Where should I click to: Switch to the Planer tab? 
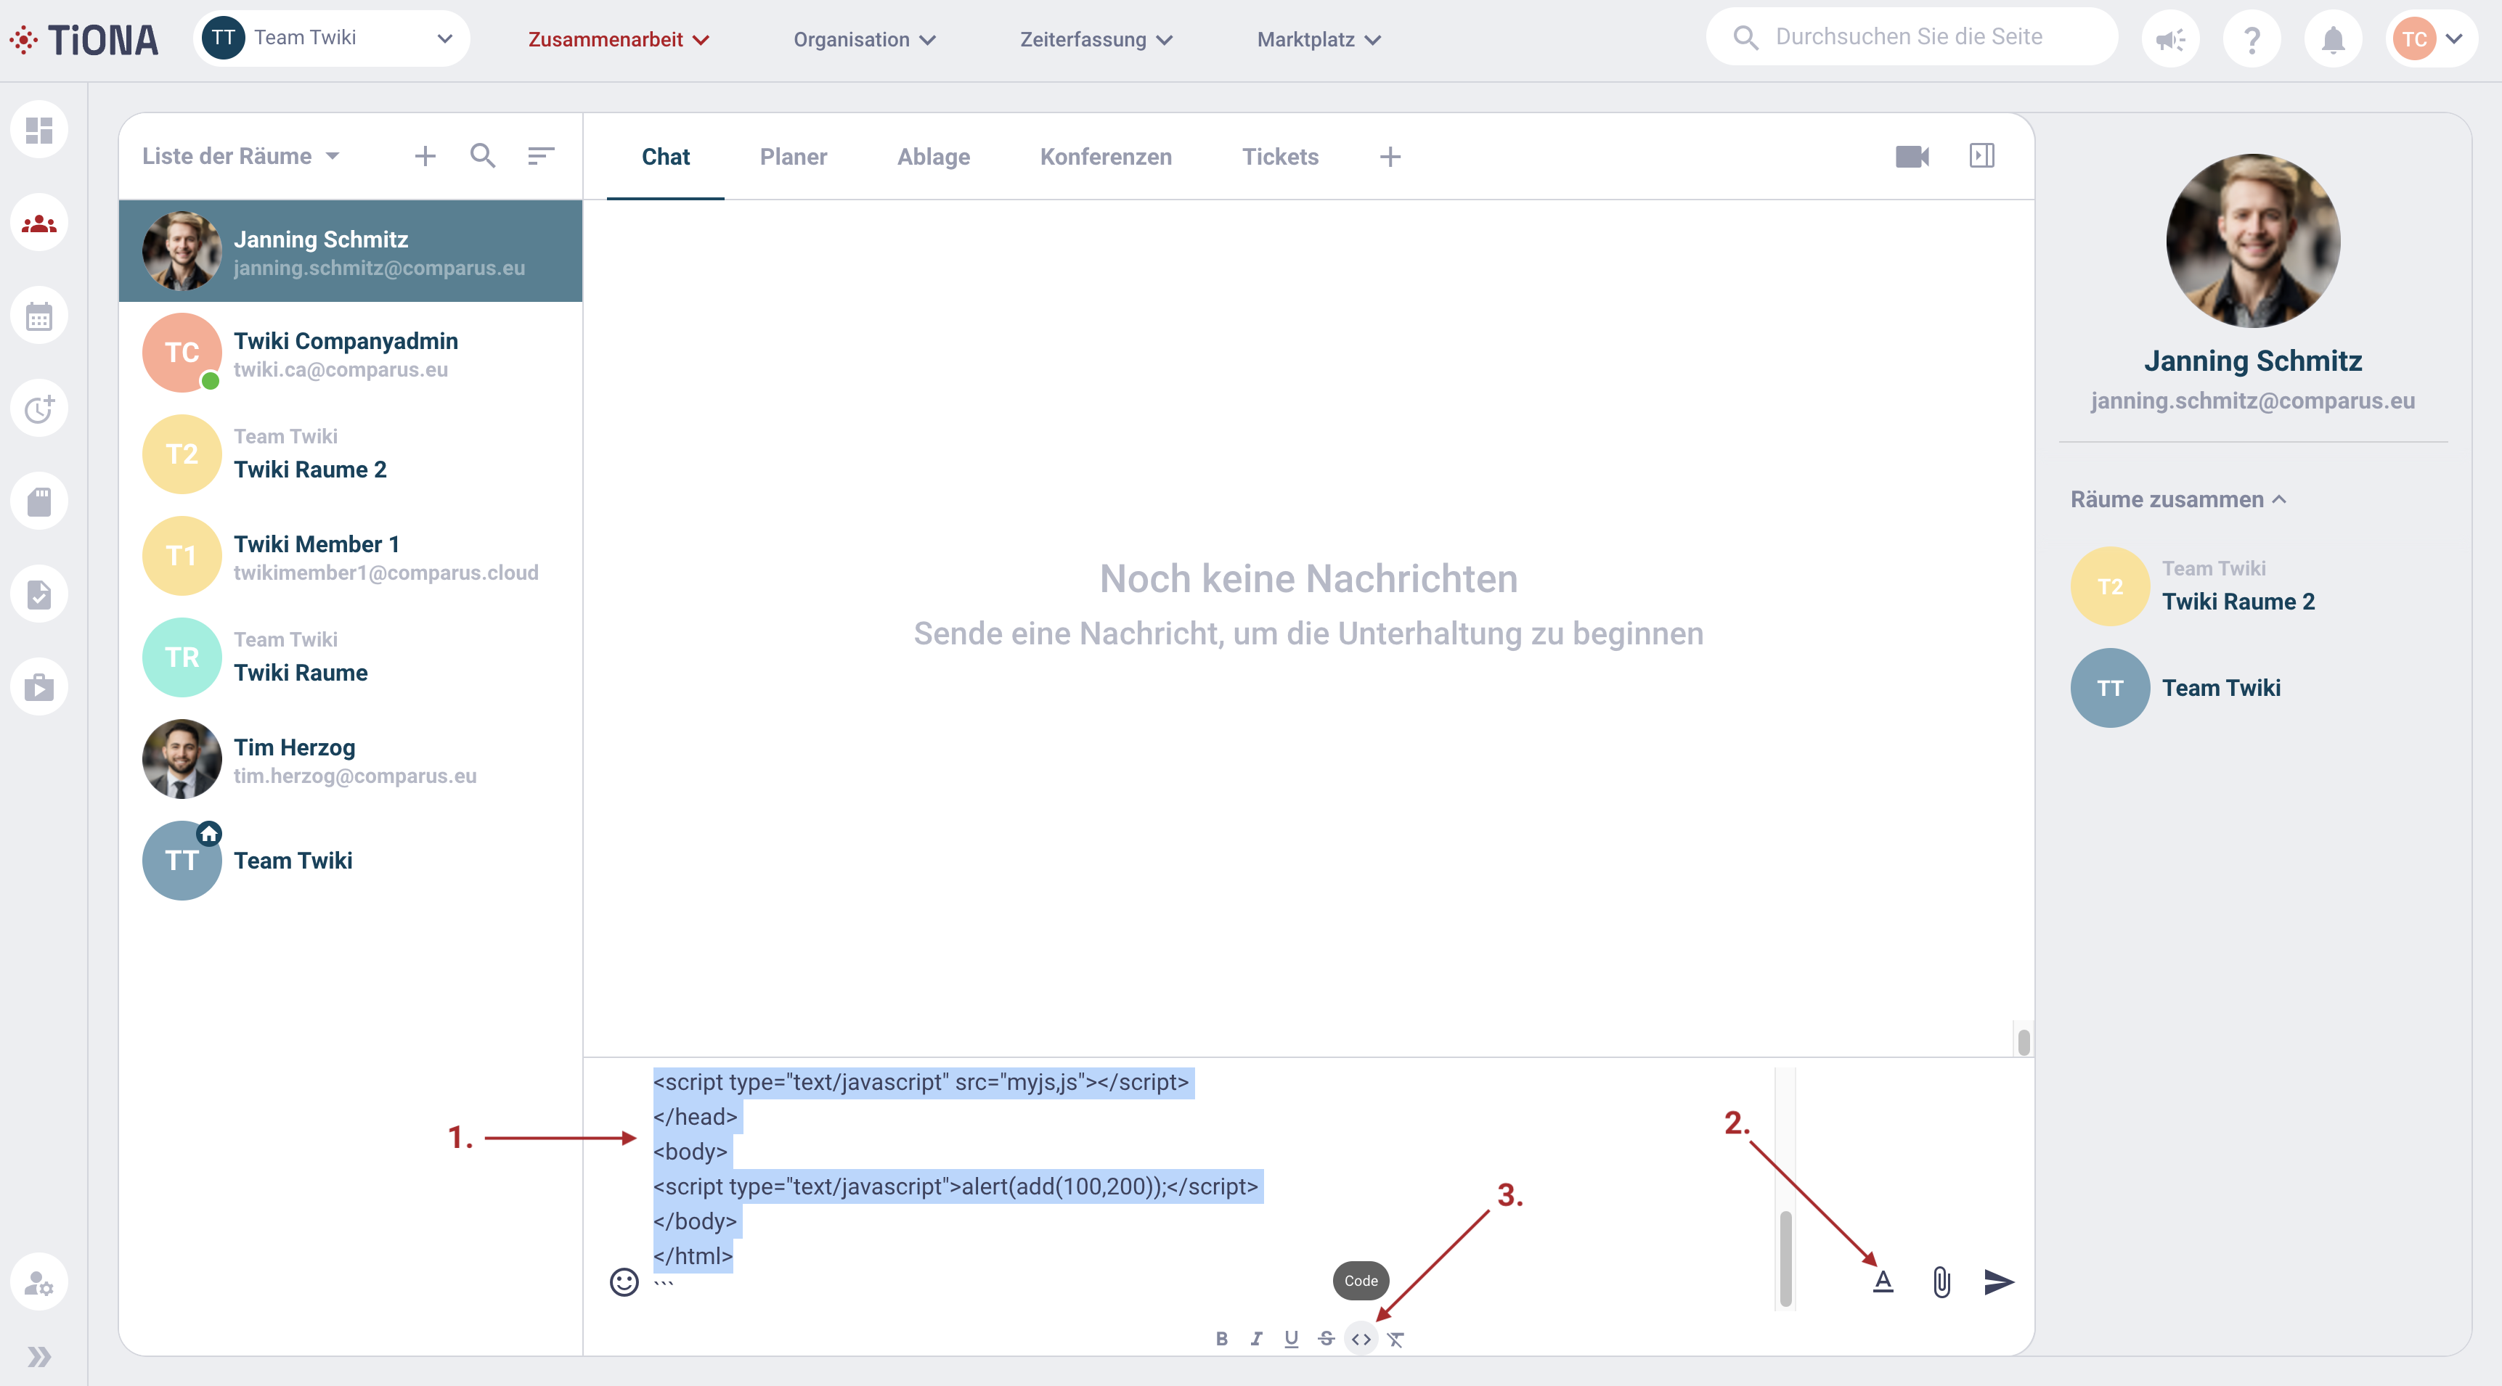[x=793, y=156]
